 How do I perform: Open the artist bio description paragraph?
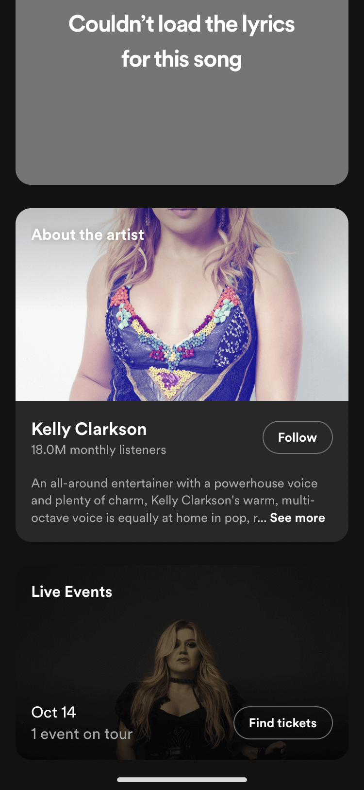coord(178,501)
